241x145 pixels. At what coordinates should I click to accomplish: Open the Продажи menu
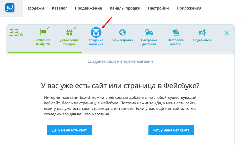click(35, 8)
